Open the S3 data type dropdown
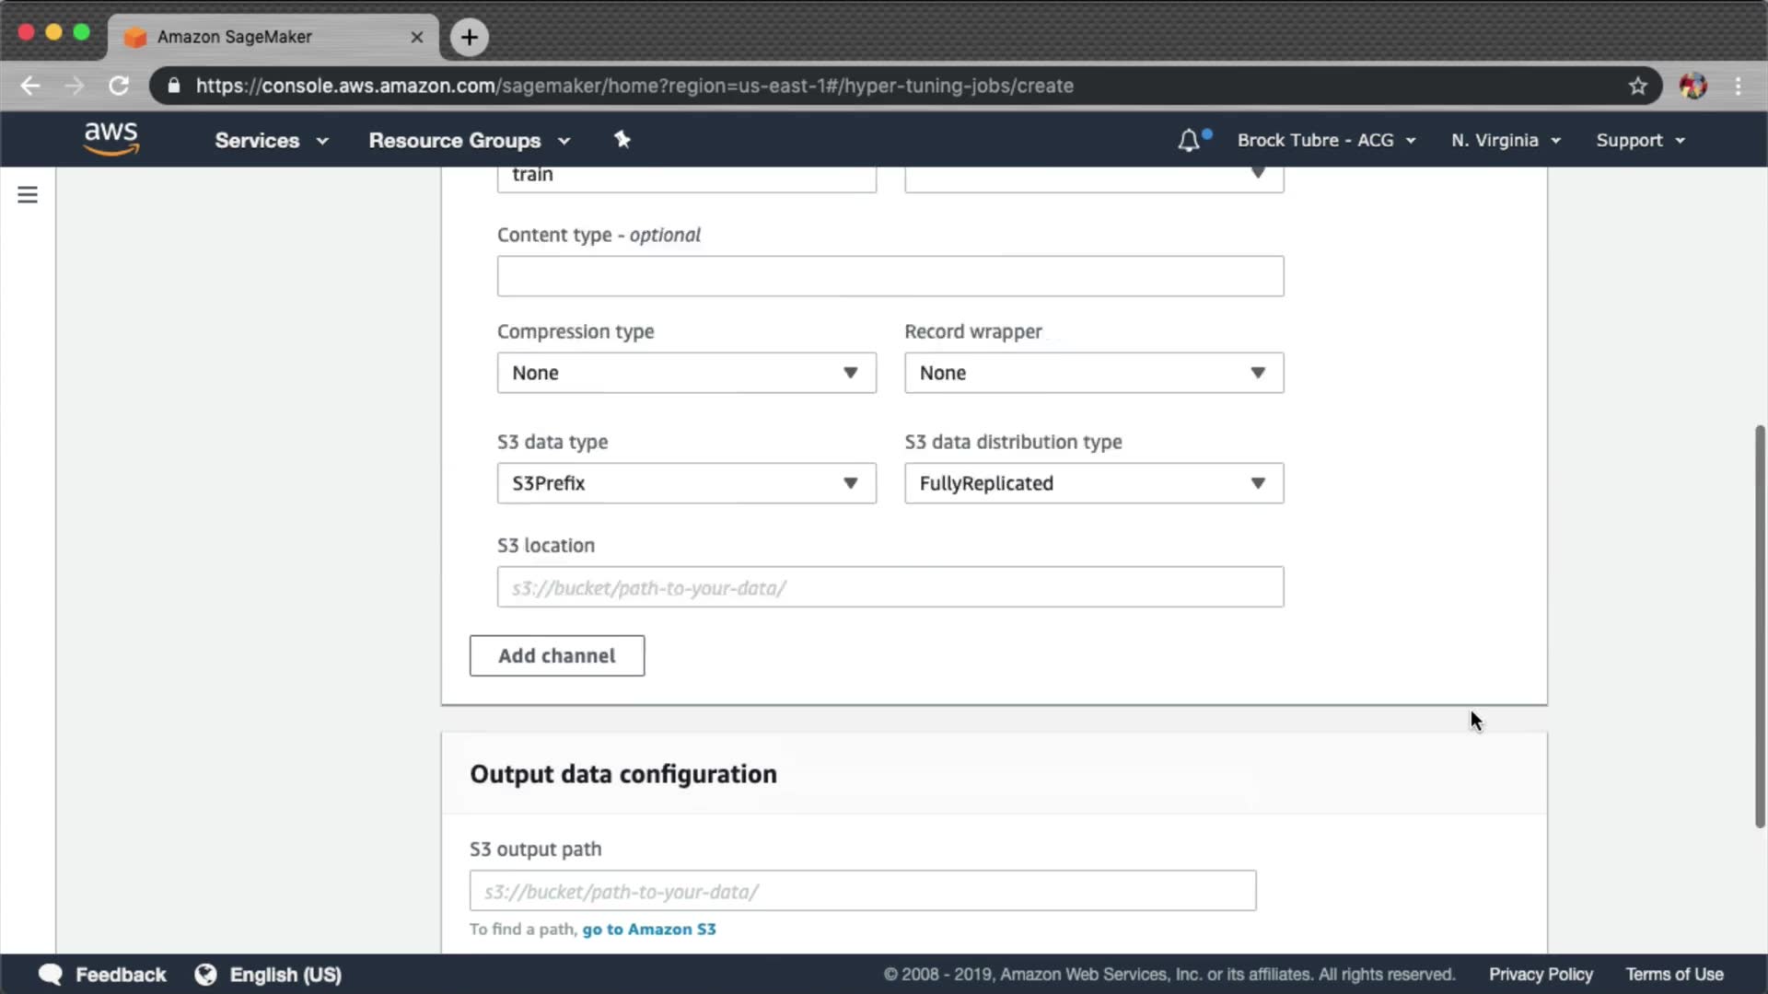Screen dimensions: 1768x994 (686, 483)
